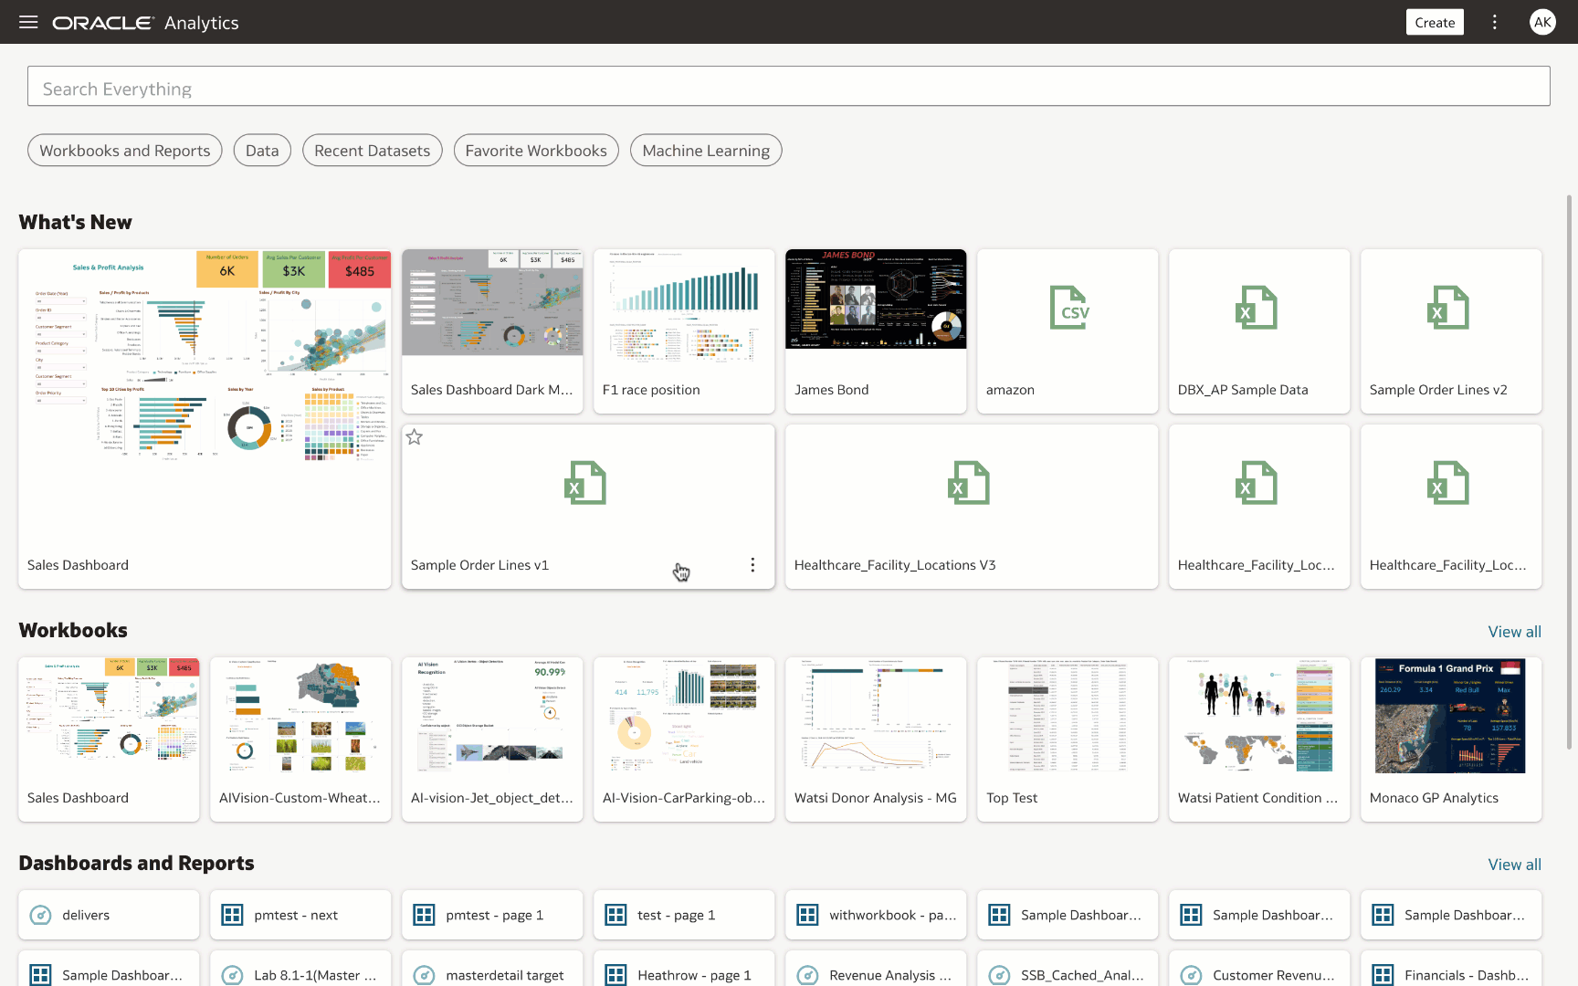This screenshot has height=986, width=1578.
Task: Filter by Data chip
Action: tap(262, 151)
